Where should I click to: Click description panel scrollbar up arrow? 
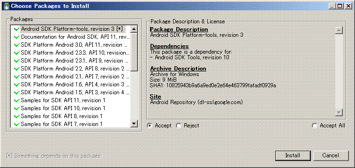coord(339,30)
